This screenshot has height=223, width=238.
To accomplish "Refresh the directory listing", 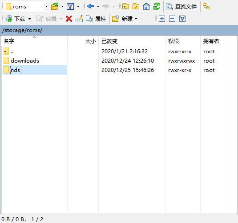I will point(157,7).
